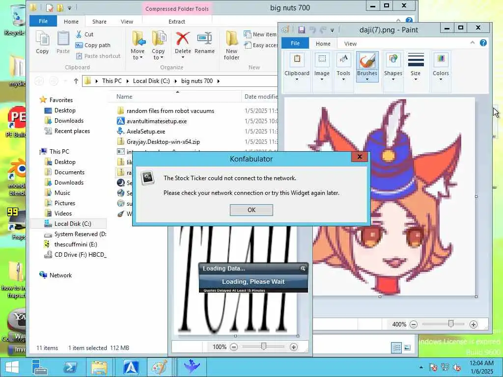Click OK in the Konfabulator dialog
Image resolution: width=503 pixels, height=377 pixels.
tap(251, 210)
